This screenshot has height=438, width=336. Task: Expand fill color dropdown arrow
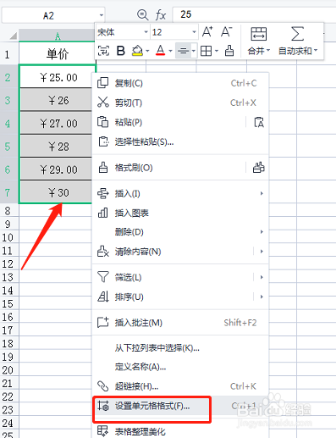tap(147, 51)
